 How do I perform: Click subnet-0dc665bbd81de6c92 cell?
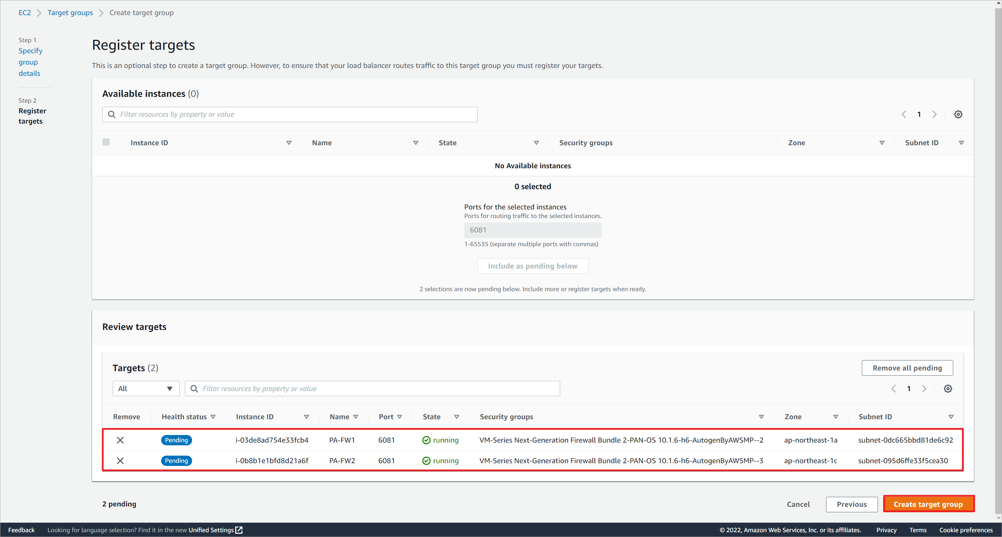point(905,440)
